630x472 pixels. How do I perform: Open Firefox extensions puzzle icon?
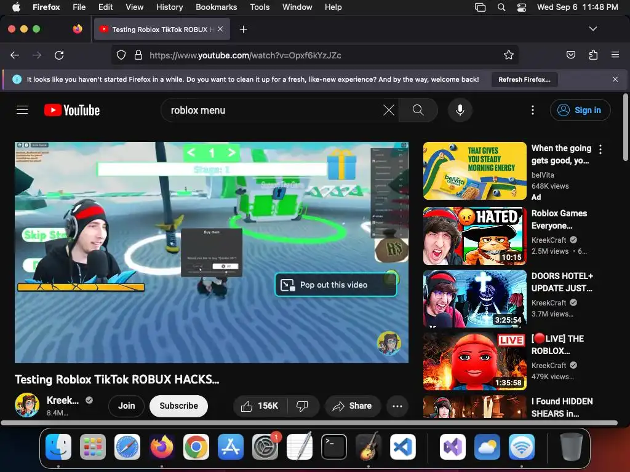pos(593,55)
